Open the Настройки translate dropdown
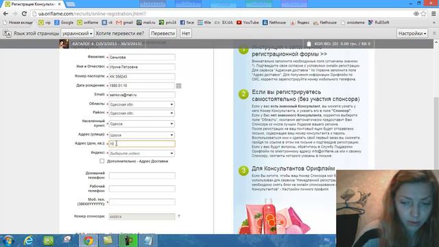This screenshot has height=247, width=439. tap(412, 34)
